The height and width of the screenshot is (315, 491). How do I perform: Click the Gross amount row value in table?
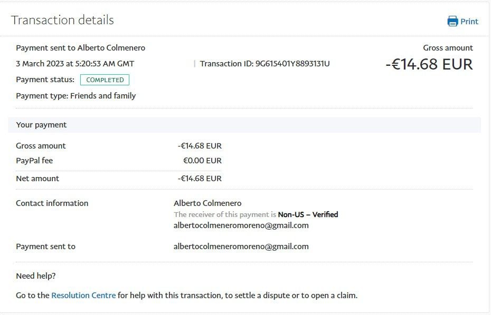tap(200, 146)
